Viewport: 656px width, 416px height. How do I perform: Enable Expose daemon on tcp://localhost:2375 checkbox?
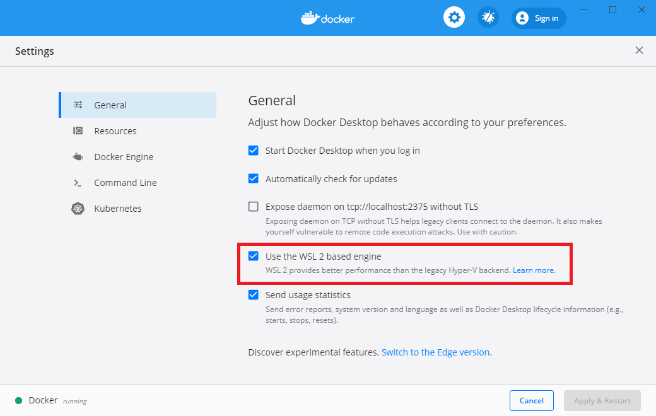[x=253, y=207]
